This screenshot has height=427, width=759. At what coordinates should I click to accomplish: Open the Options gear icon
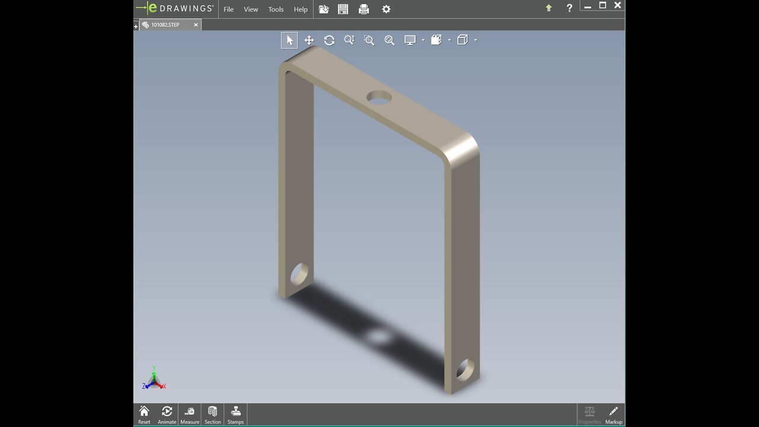(386, 9)
